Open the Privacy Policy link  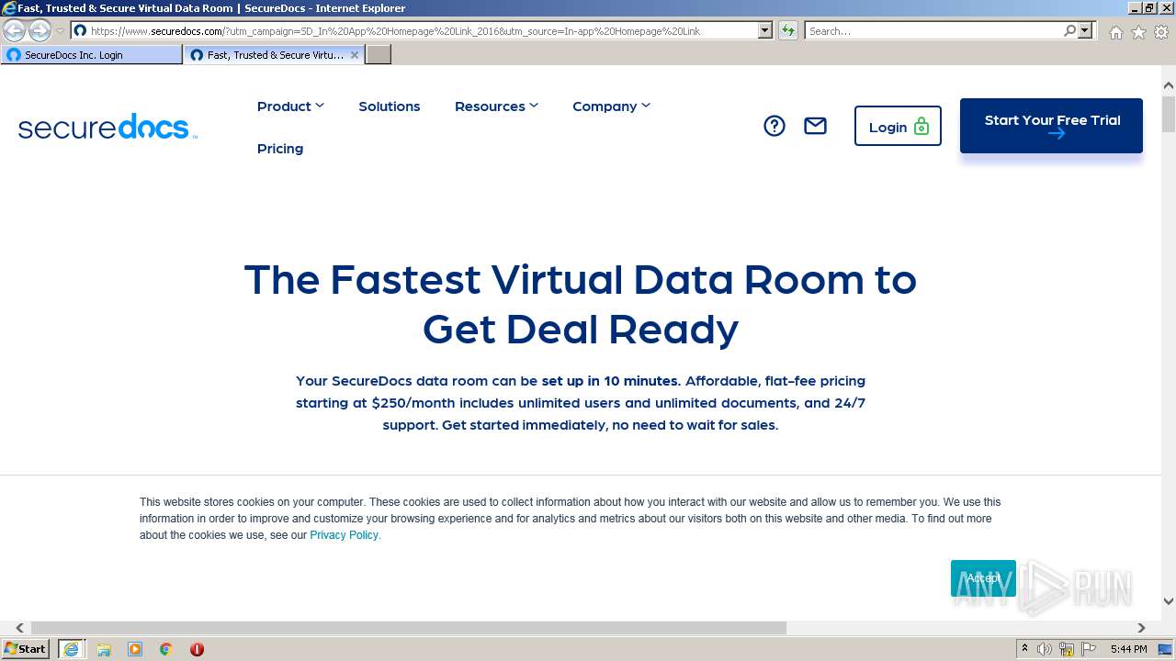(345, 535)
